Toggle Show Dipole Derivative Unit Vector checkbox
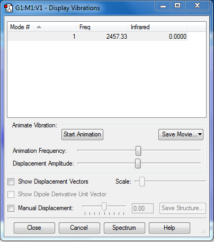214x242 pixels. 11,194
